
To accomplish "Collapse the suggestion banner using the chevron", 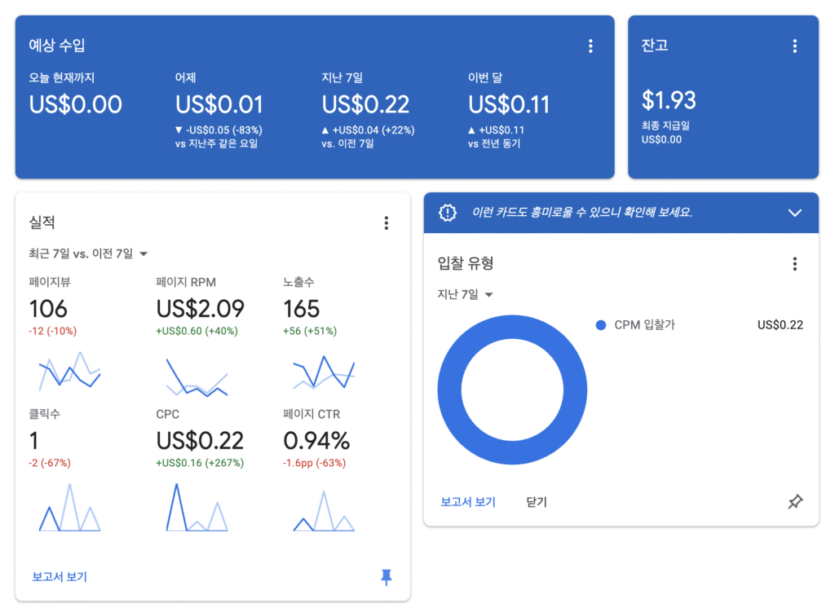I will coord(796,213).
